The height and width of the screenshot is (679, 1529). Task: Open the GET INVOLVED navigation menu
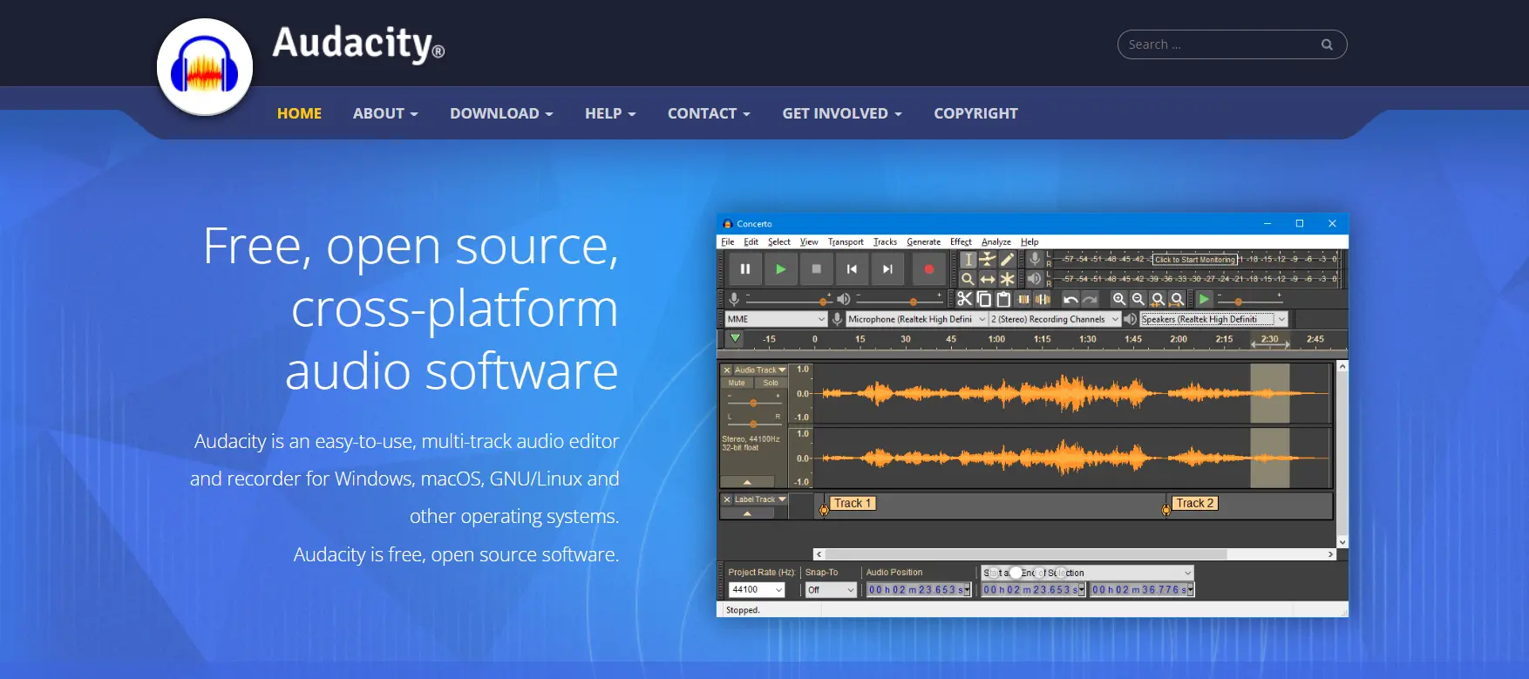(842, 113)
